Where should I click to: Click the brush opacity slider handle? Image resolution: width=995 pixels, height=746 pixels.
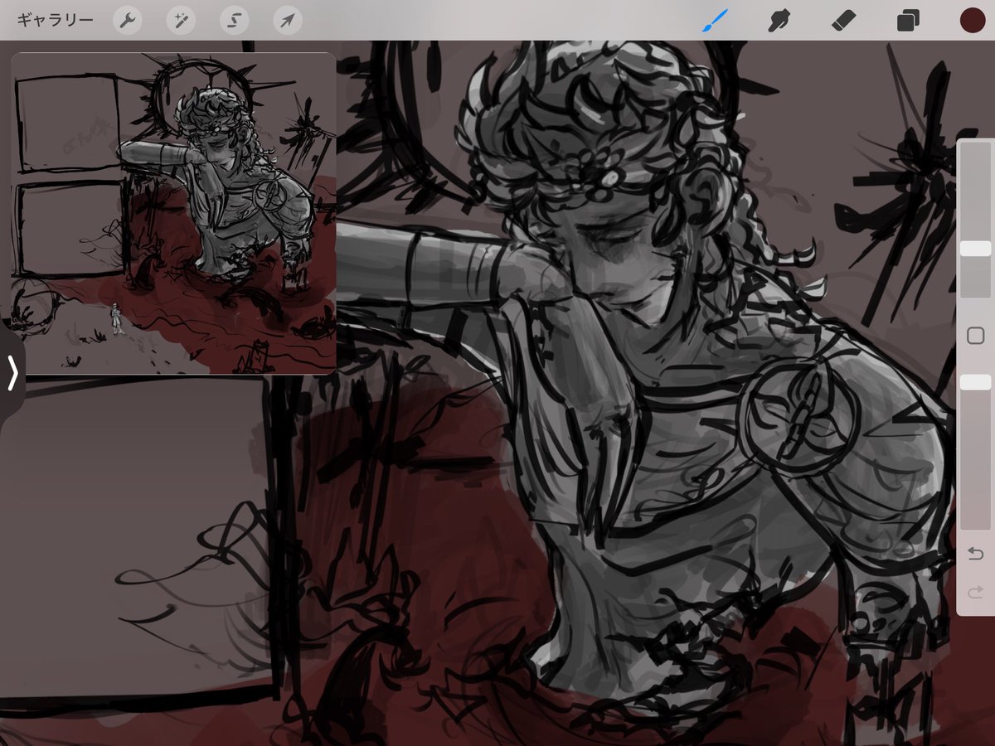point(975,382)
